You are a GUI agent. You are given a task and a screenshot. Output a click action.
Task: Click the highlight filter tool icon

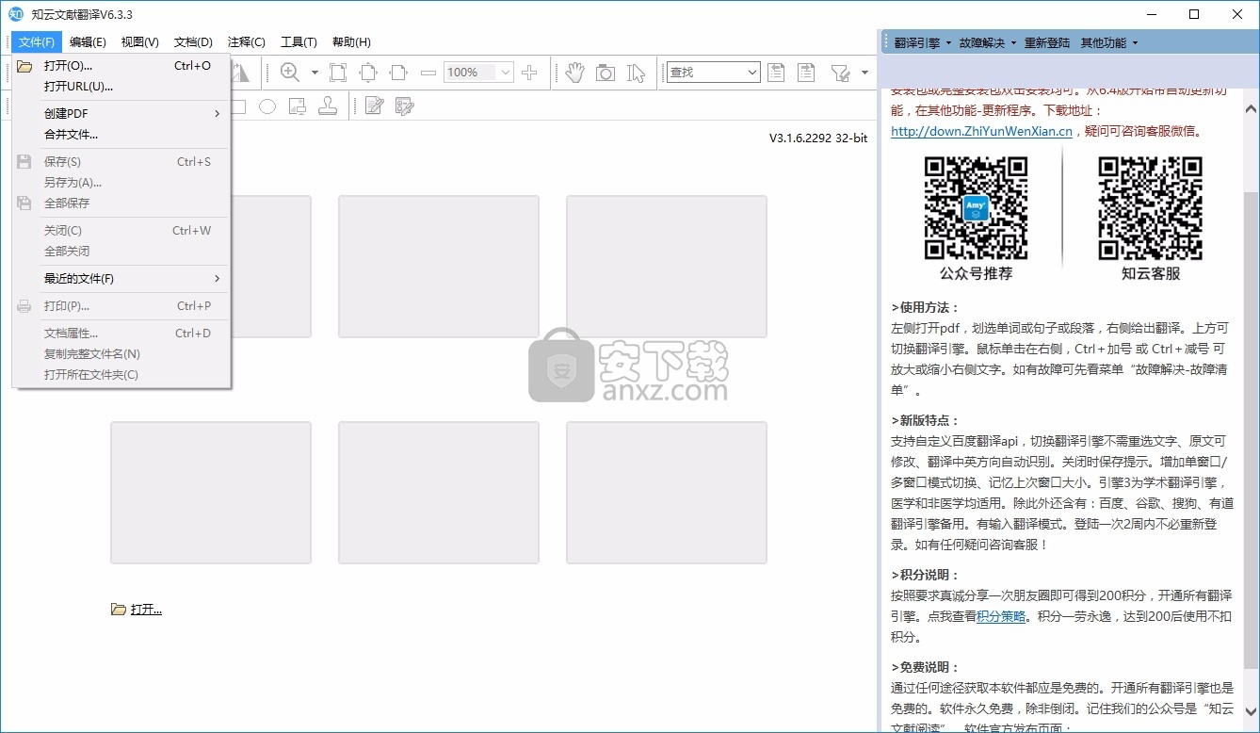[x=841, y=73]
